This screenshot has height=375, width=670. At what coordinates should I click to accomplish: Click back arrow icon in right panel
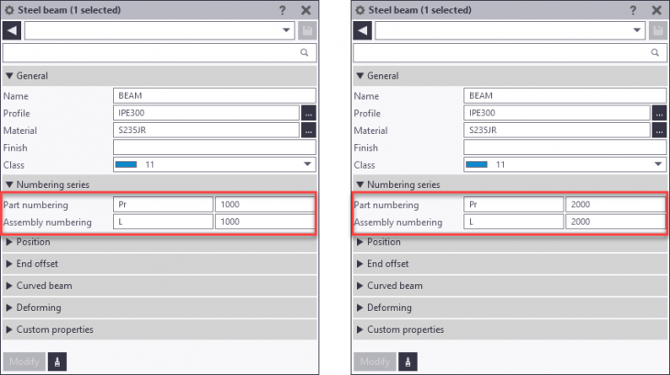363,30
